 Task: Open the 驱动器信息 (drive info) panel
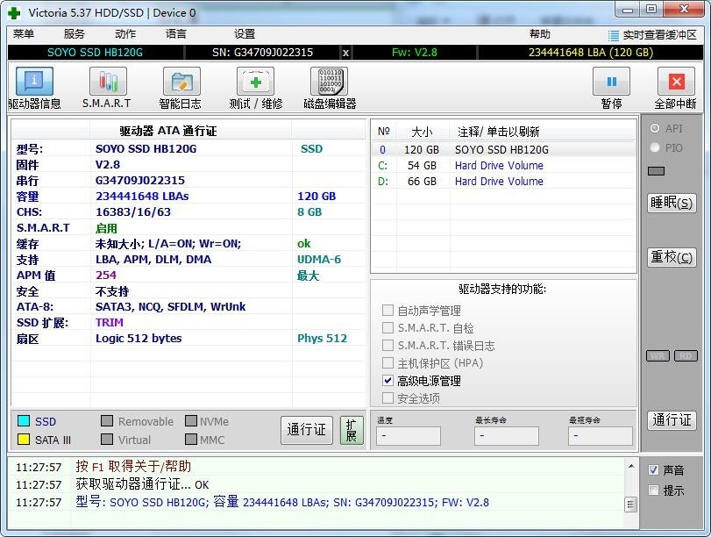(34, 87)
